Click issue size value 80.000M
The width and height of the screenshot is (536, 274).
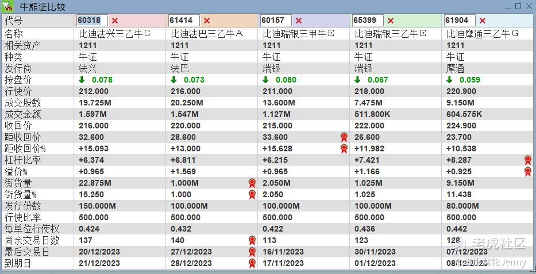462,206
